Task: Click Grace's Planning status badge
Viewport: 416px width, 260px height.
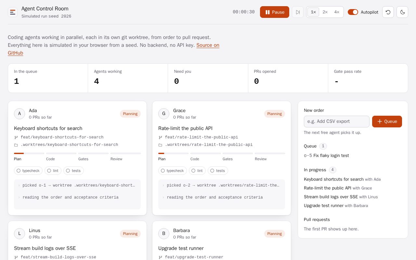Action: click(275, 114)
